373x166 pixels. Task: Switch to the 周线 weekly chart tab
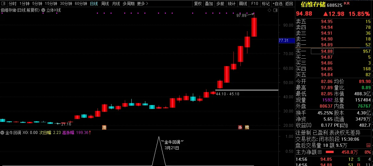click(105, 4)
